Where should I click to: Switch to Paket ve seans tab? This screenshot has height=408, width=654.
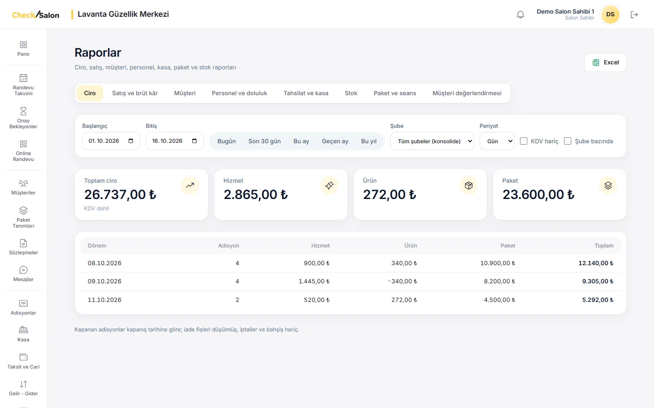[395, 93]
